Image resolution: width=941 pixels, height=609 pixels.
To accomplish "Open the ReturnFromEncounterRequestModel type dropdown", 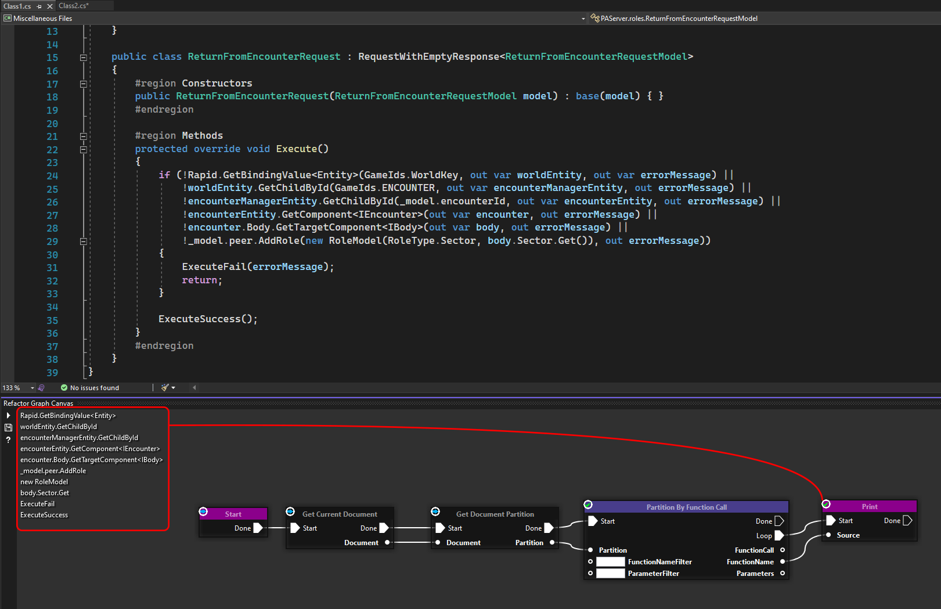I will pos(764,19).
